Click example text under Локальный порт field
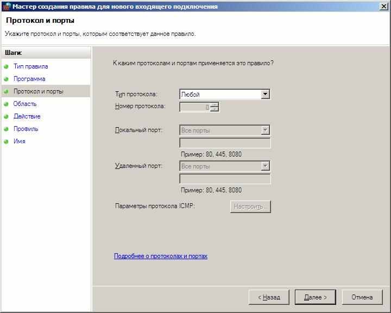The image size is (391, 313). tap(211, 154)
